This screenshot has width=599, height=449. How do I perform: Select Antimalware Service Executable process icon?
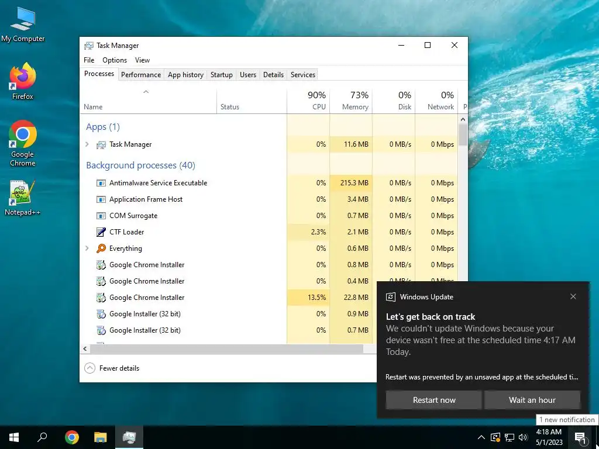pos(101,183)
